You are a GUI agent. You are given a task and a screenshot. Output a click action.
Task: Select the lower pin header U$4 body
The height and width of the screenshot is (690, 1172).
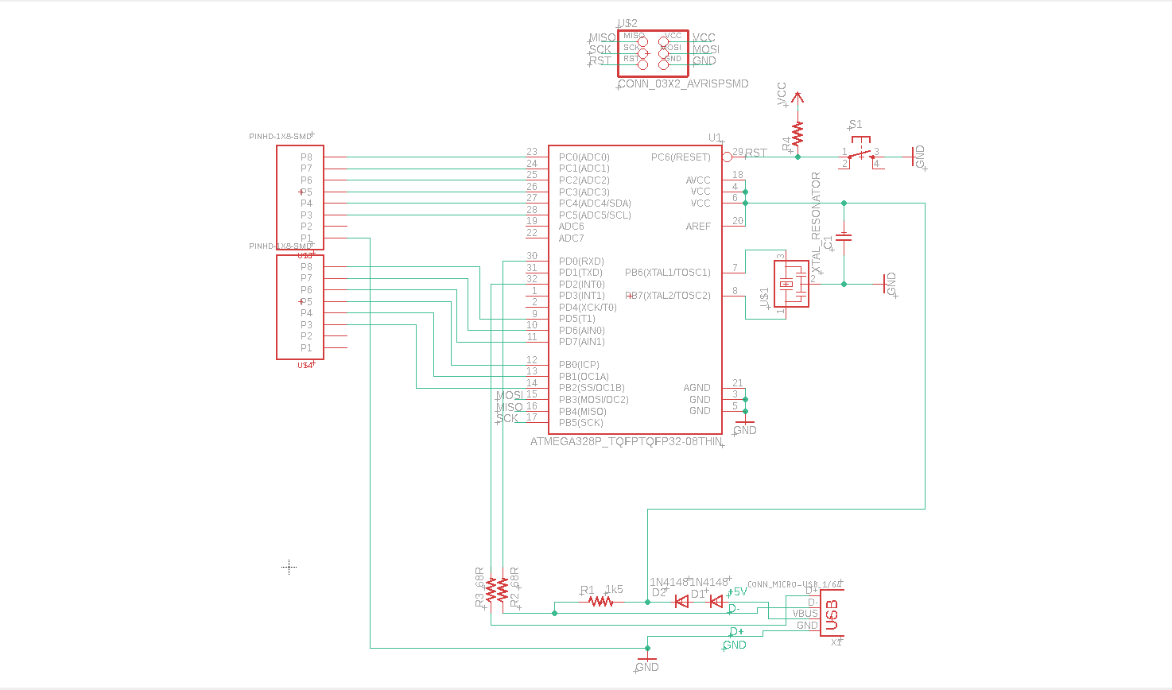(x=300, y=307)
